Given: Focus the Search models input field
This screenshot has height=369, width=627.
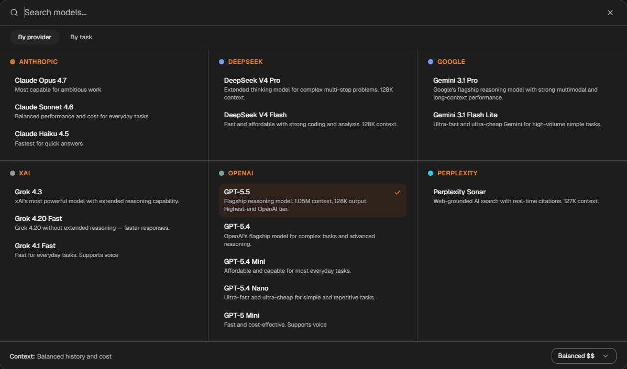Looking at the screenshot, I should 312,13.
